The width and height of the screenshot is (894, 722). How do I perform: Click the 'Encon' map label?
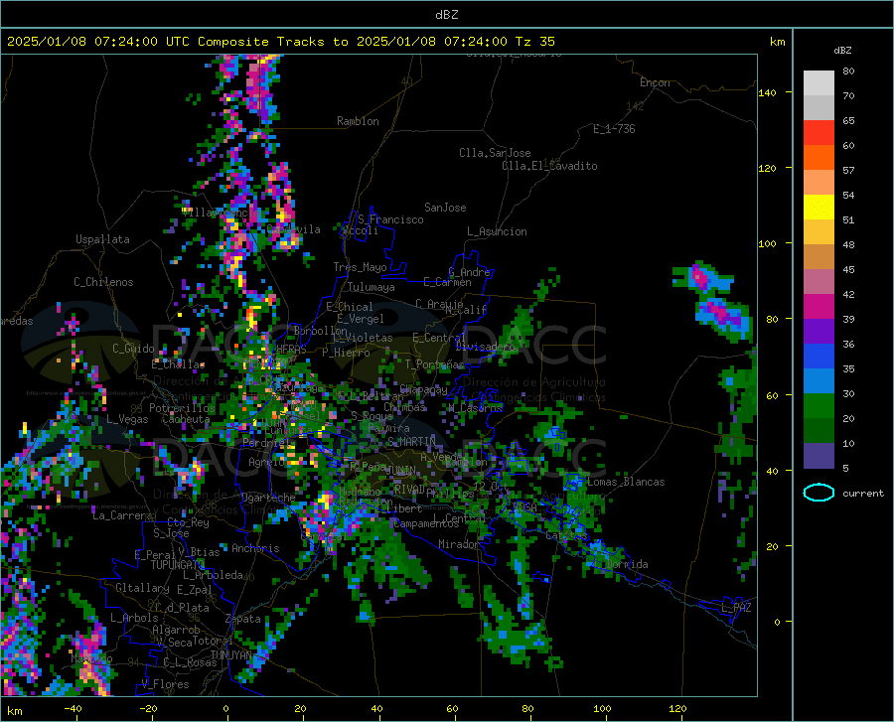point(655,82)
